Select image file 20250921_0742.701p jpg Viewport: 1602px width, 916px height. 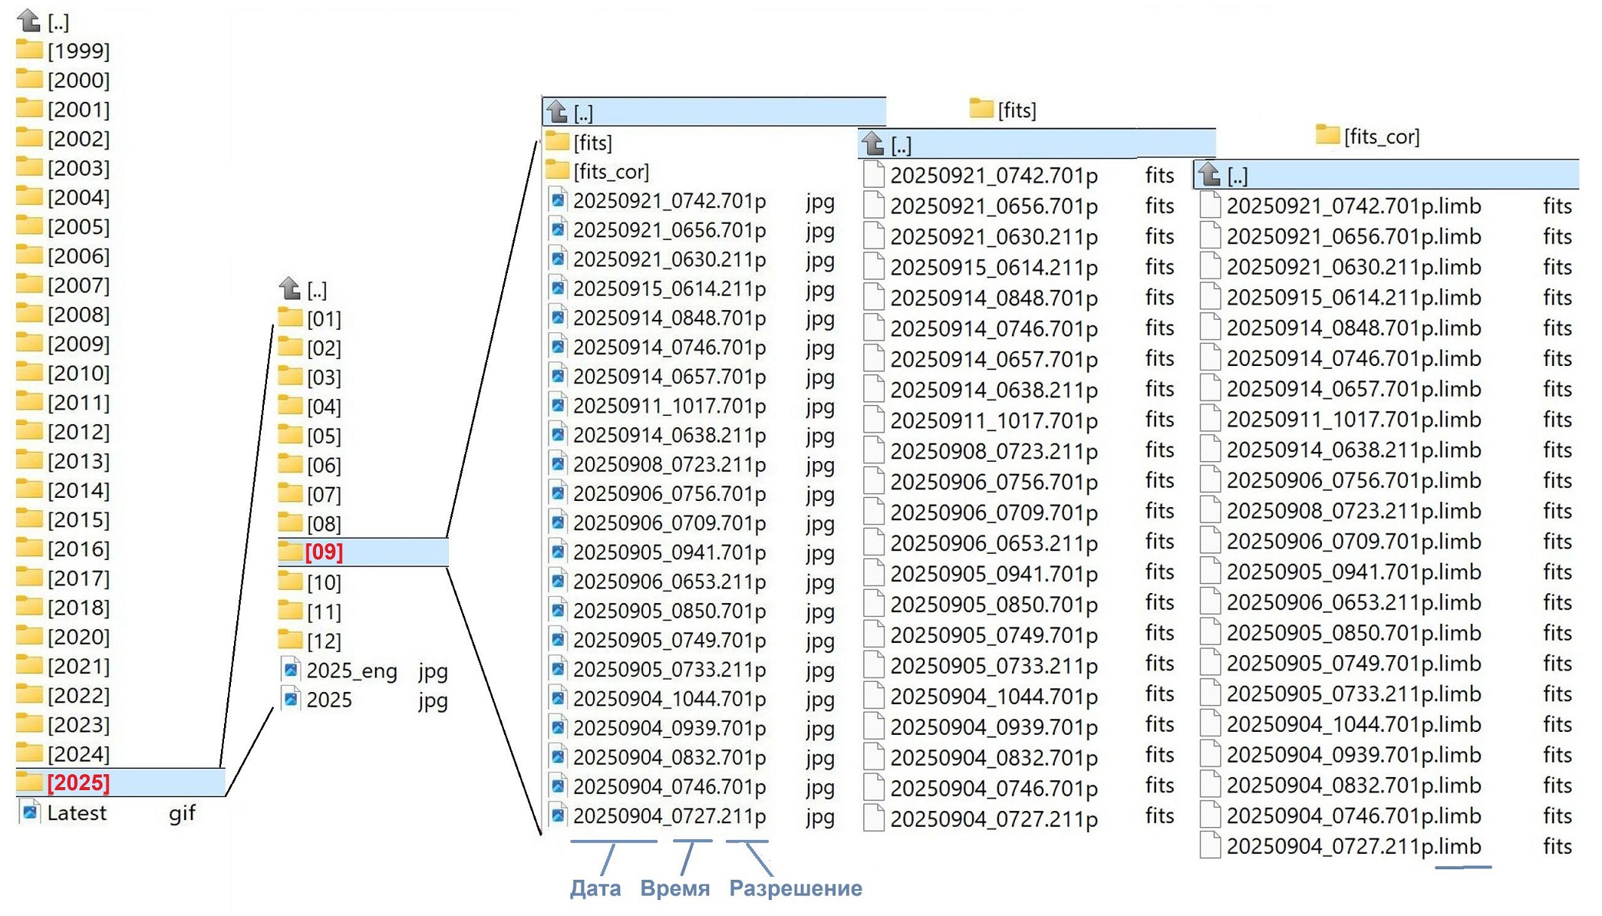coord(668,201)
